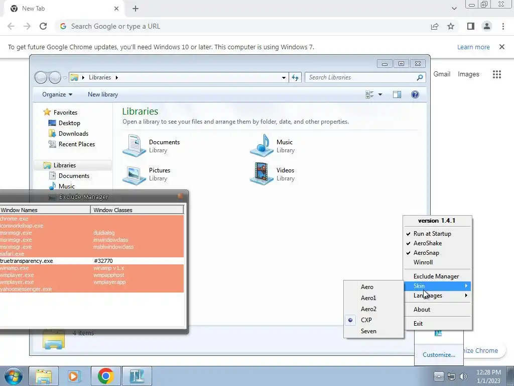The image size is (514, 386).
Task: Open a new Chrome tab
Action: point(136,9)
